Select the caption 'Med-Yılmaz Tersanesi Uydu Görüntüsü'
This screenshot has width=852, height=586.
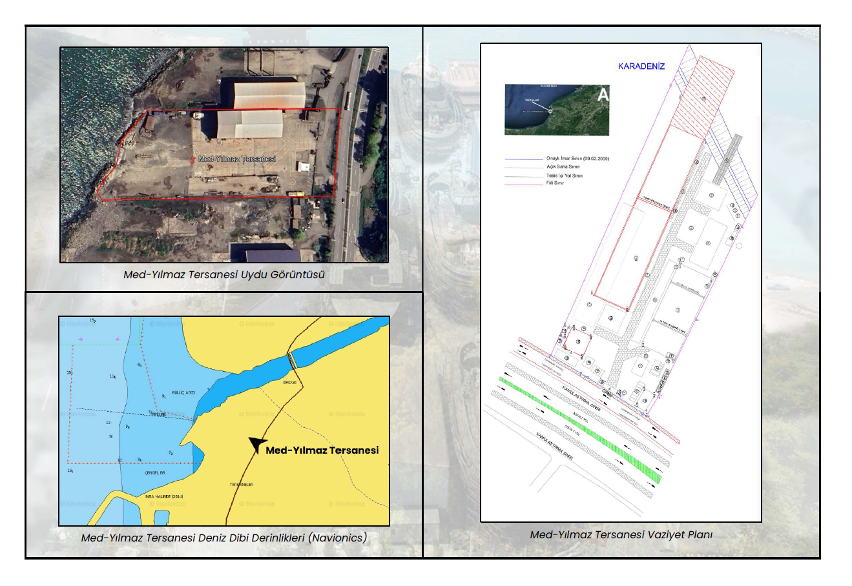pyautogui.click(x=224, y=274)
